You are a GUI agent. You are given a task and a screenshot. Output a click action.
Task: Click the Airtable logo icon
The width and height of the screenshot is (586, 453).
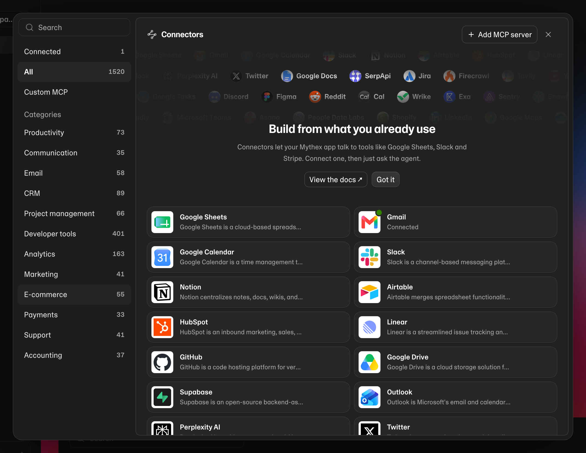(370, 292)
